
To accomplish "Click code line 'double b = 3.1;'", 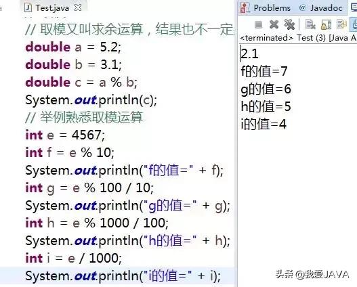I will tap(73, 64).
